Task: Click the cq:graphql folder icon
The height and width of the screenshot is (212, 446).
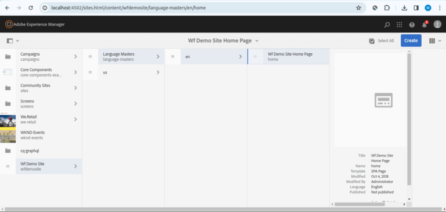Action: click(8, 151)
